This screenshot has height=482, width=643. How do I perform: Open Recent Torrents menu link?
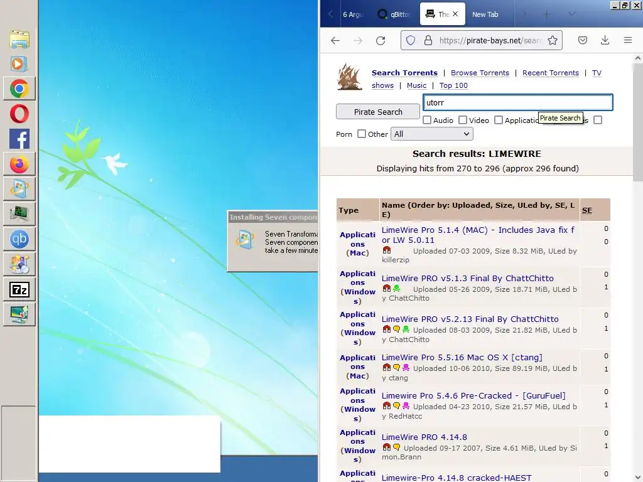click(x=550, y=73)
